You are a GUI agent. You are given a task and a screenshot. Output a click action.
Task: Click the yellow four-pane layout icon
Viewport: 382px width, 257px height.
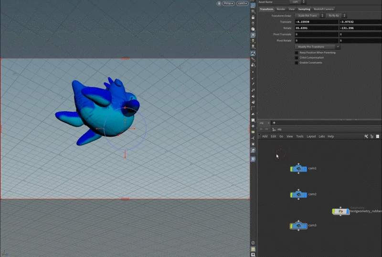tap(253, 249)
